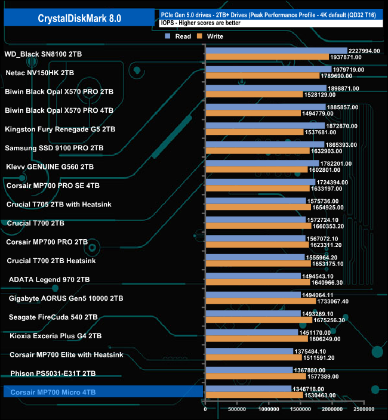Click the 500000 axis label
The image size is (388, 420).
click(x=237, y=409)
